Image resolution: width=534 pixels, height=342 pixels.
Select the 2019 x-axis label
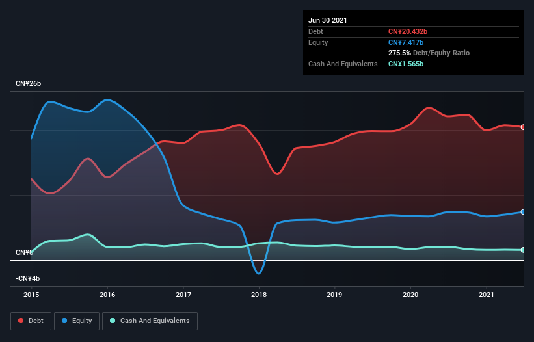[x=334, y=295]
